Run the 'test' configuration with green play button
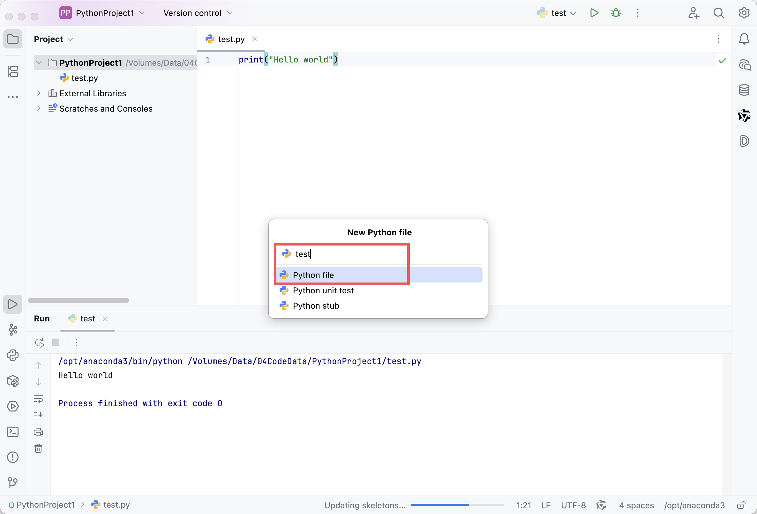757x514 pixels. (x=594, y=13)
